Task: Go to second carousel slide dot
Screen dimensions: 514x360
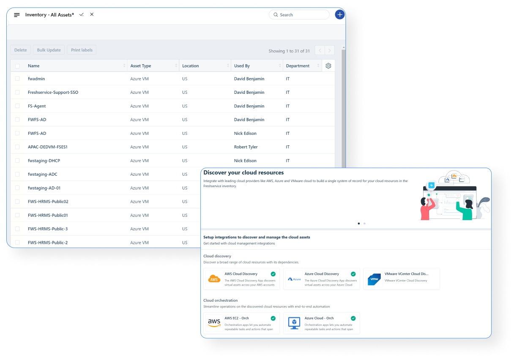Action: pos(364,224)
